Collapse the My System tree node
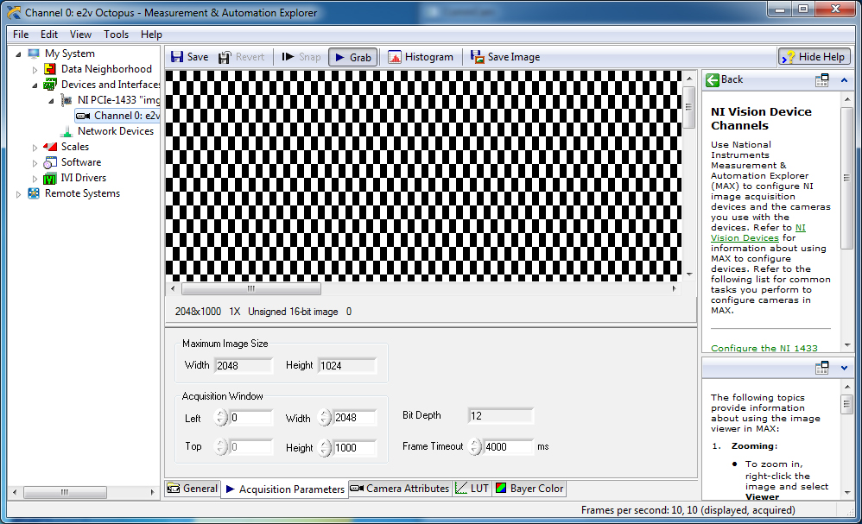 click(19, 54)
